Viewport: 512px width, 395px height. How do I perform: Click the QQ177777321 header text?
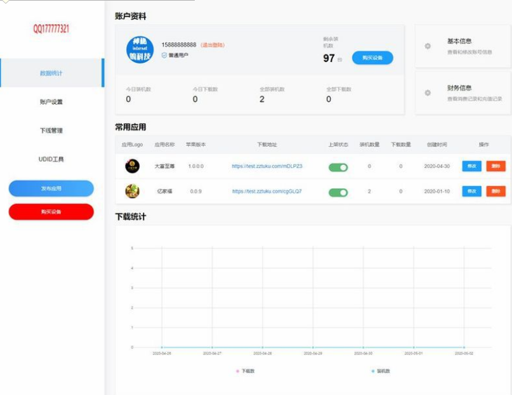[51, 29]
